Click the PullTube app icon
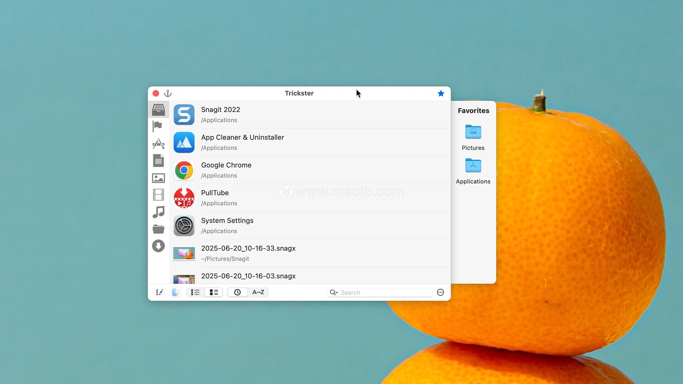This screenshot has width=683, height=384. tap(184, 198)
